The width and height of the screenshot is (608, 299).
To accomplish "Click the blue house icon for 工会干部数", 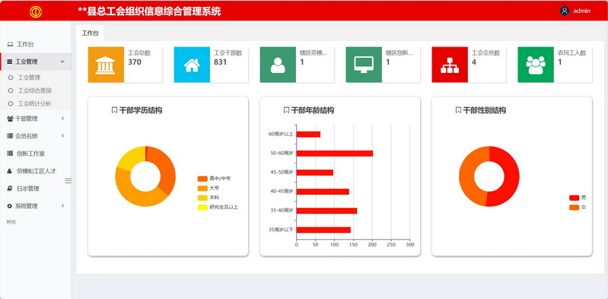I will pyautogui.click(x=192, y=65).
